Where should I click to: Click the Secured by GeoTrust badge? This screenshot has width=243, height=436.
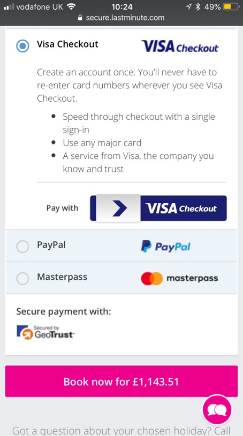(45, 332)
